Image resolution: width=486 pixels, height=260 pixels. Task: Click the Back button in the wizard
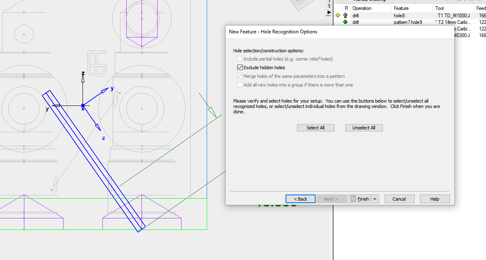[x=300, y=199]
